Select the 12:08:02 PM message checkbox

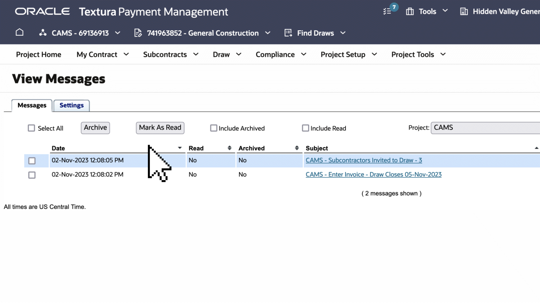coord(32,175)
